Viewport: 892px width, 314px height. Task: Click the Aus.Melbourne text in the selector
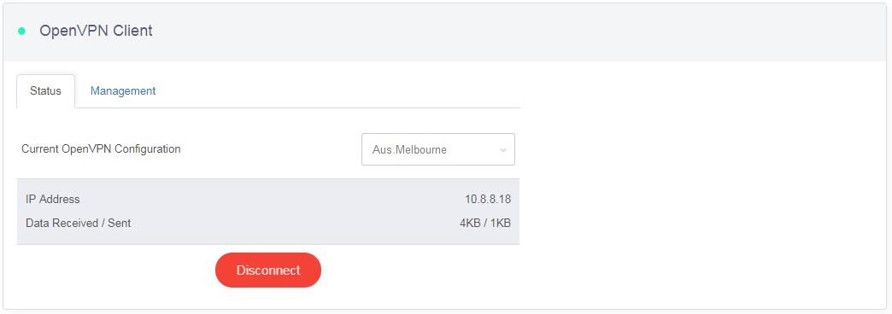tap(409, 150)
